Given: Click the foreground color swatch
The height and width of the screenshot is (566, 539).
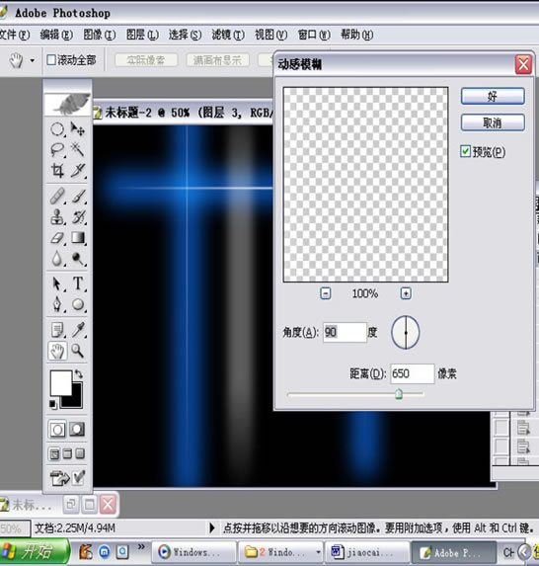Looking at the screenshot, I should click(60, 383).
